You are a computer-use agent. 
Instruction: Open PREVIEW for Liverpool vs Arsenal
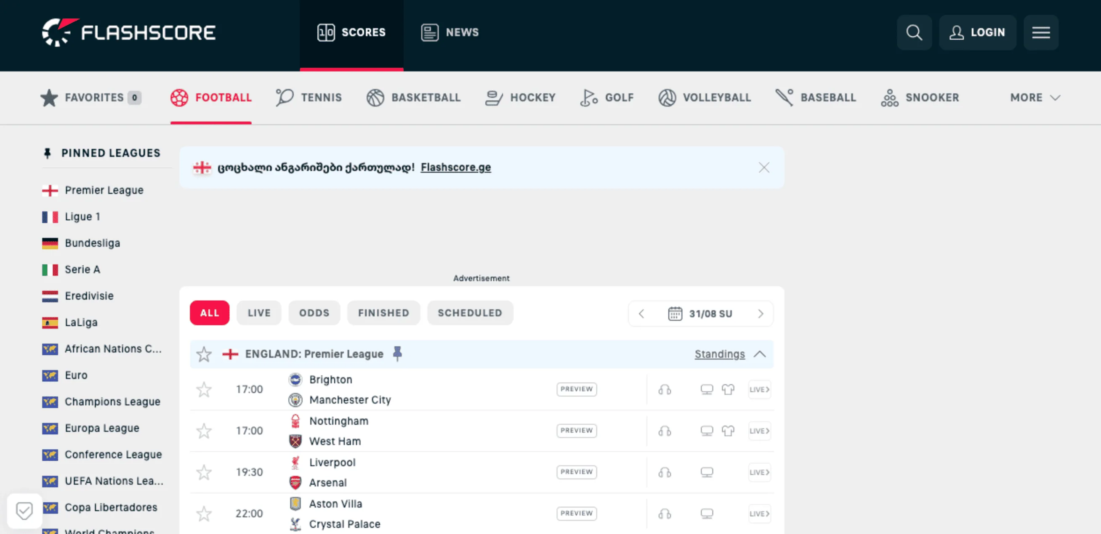coord(577,472)
